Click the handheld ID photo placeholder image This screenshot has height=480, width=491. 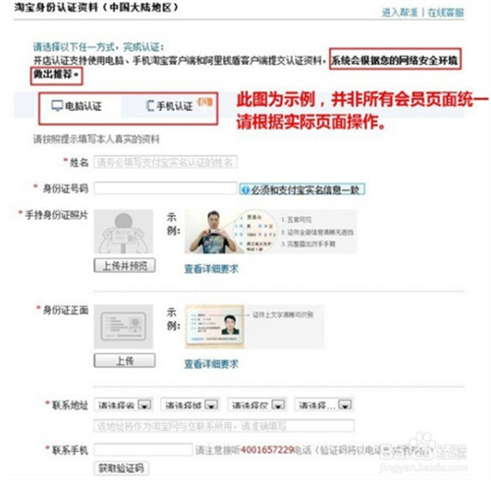pyautogui.click(x=124, y=232)
